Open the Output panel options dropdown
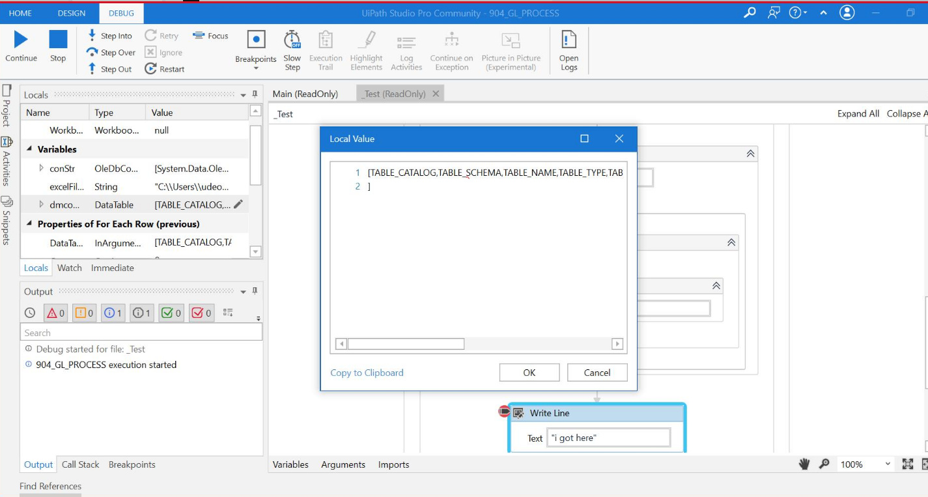The height and width of the screenshot is (497, 928). pos(244,292)
